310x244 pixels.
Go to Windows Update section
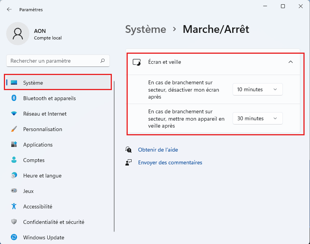[43, 237]
